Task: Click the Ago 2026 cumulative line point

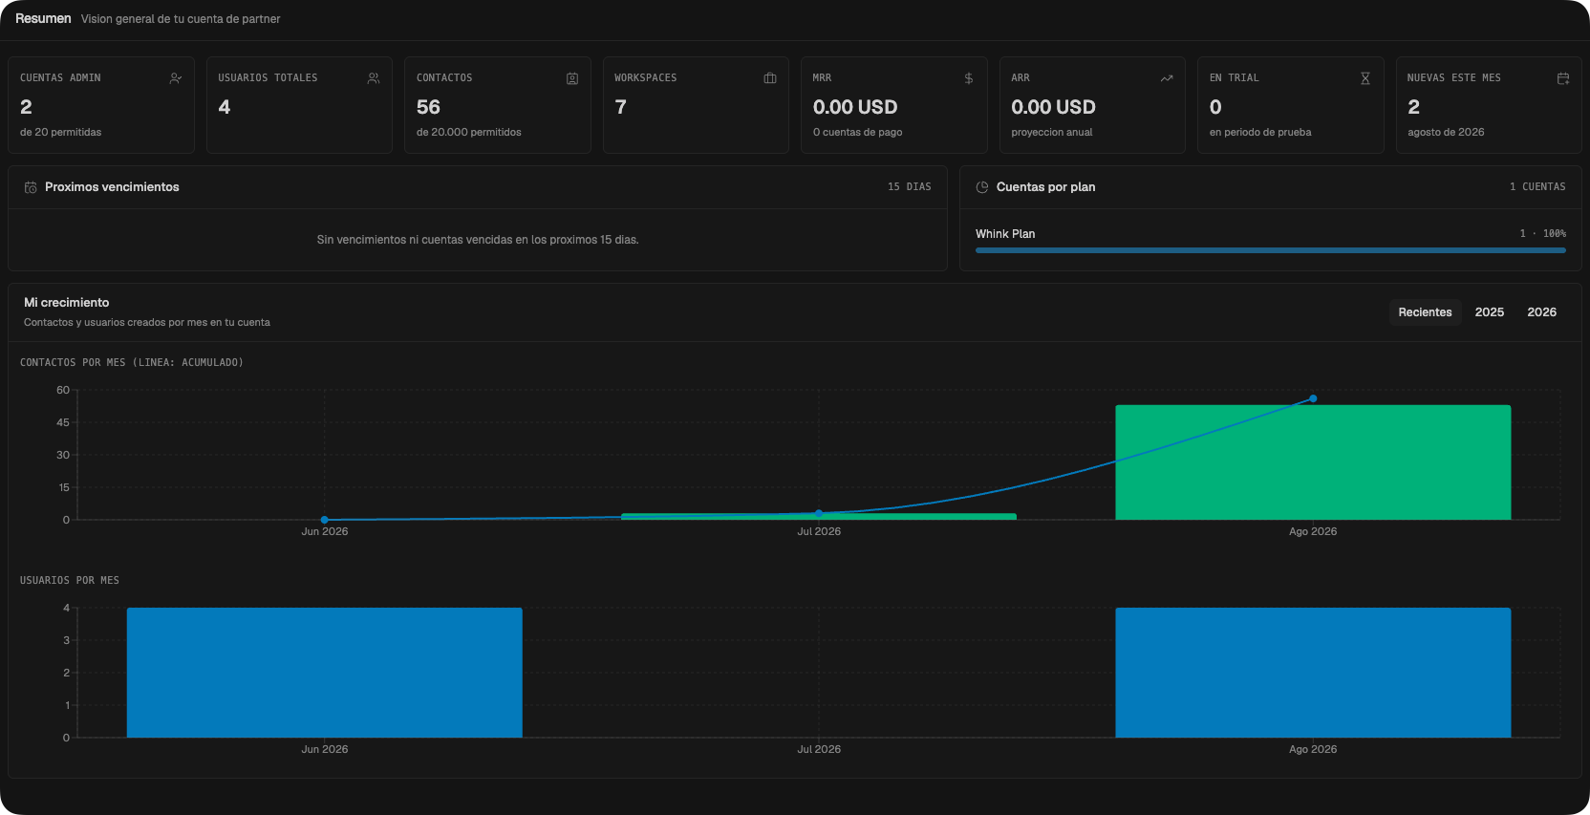Action: (x=1313, y=398)
